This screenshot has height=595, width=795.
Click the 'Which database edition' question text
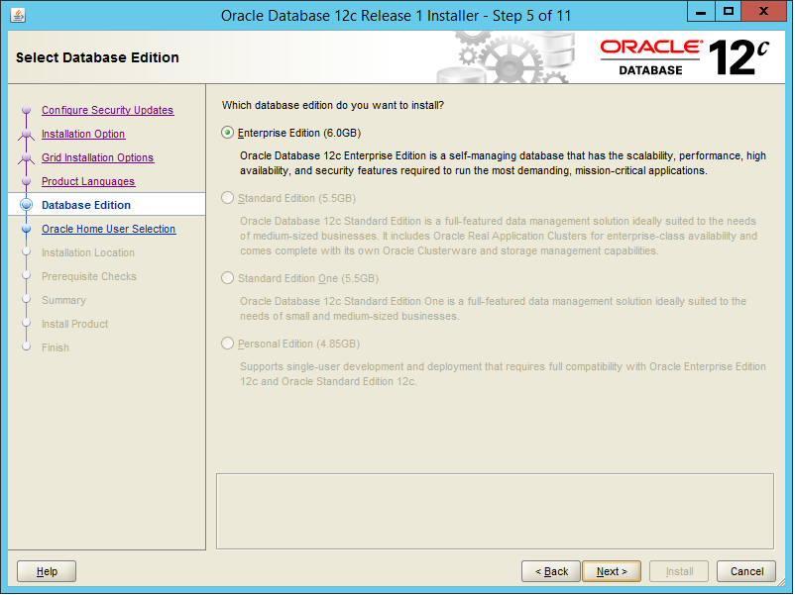coord(333,105)
